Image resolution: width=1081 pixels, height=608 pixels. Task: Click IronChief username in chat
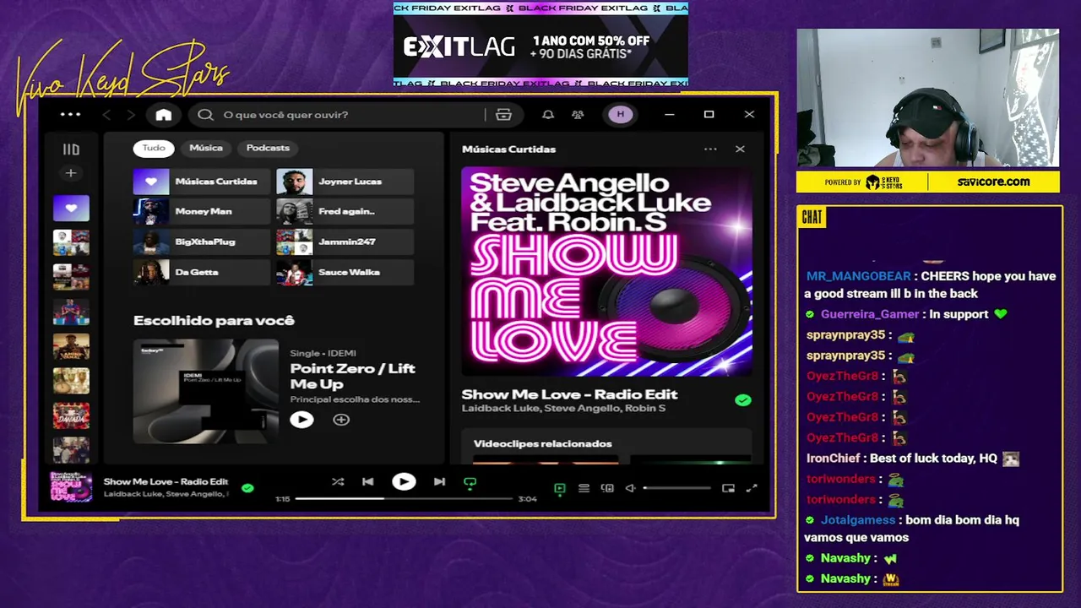click(833, 459)
